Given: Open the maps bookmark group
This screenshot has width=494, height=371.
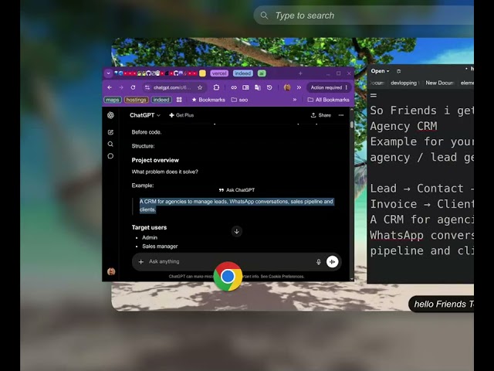Looking at the screenshot, I should coord(113,100).
